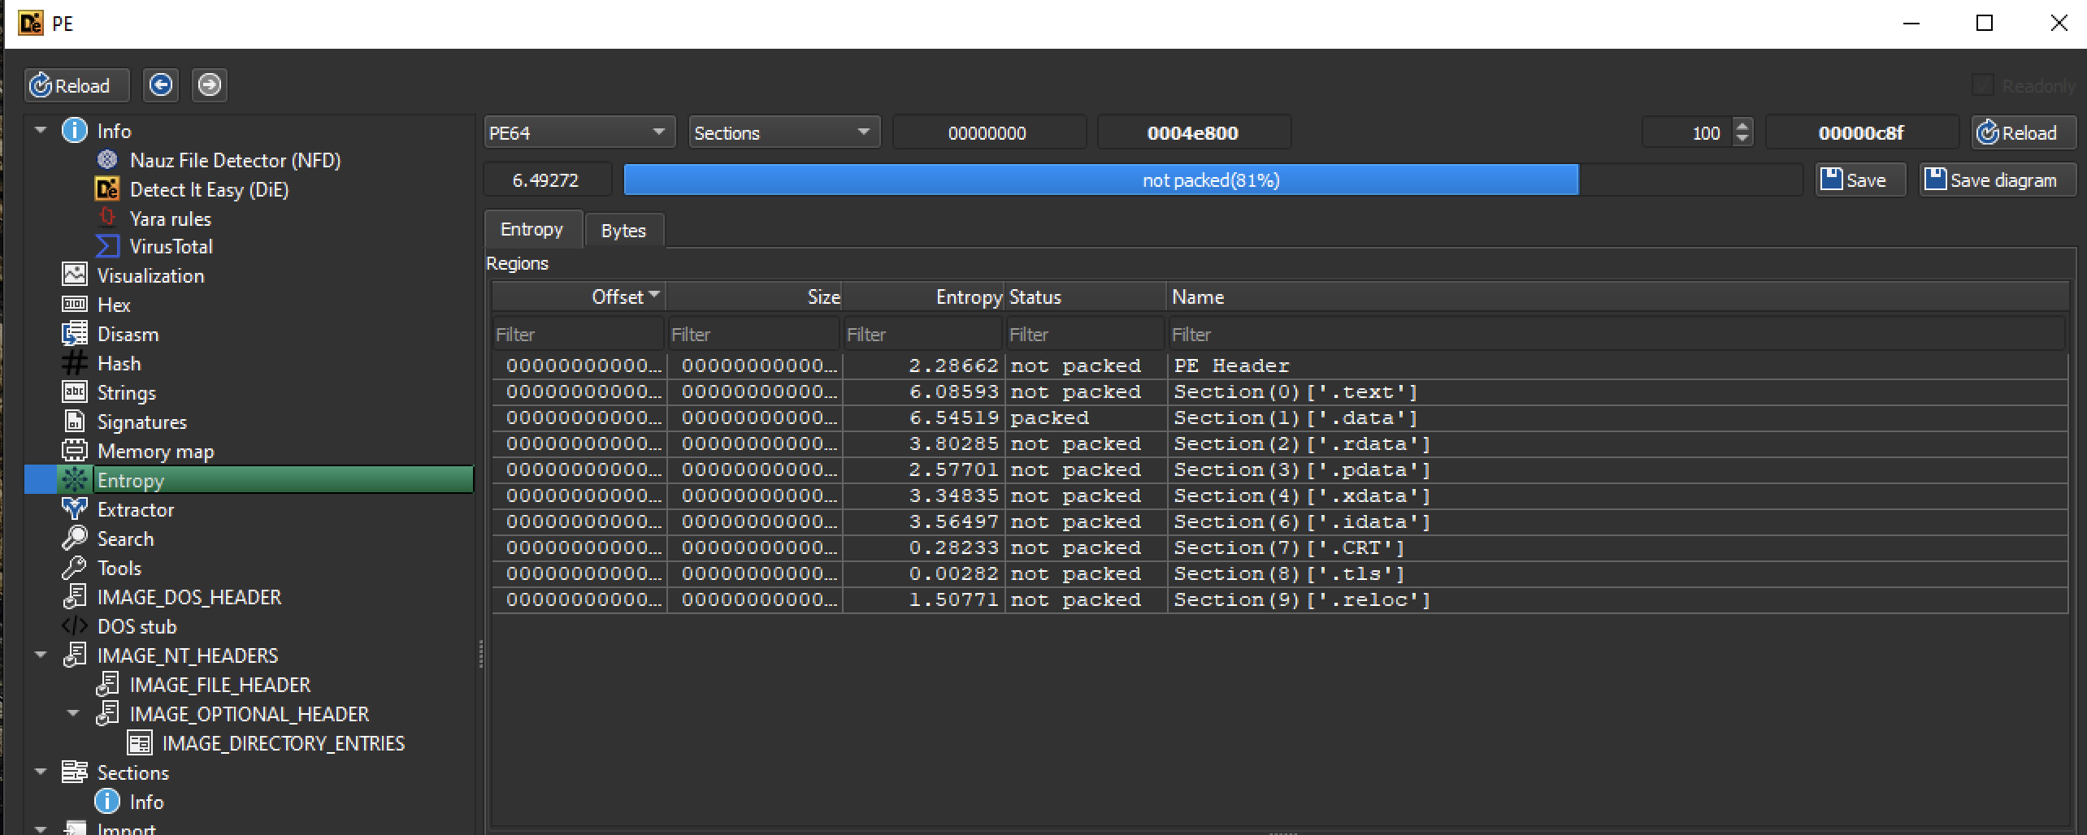Open Strings view
The width and height of the screenshot is (2087, 835).
click(126, 392)
